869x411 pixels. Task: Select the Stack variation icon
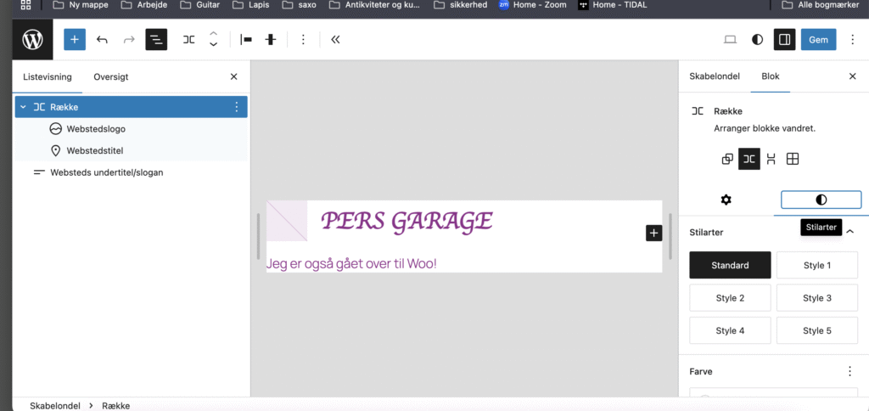[771, 159]
